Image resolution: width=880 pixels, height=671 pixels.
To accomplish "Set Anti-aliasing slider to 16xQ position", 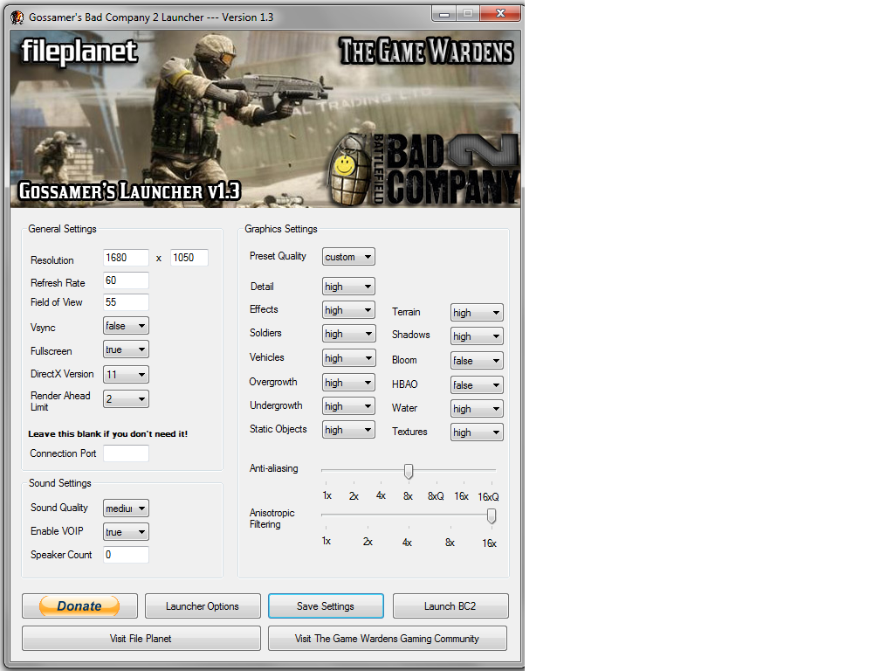I will pyautogui.click(x=492, y=470).
